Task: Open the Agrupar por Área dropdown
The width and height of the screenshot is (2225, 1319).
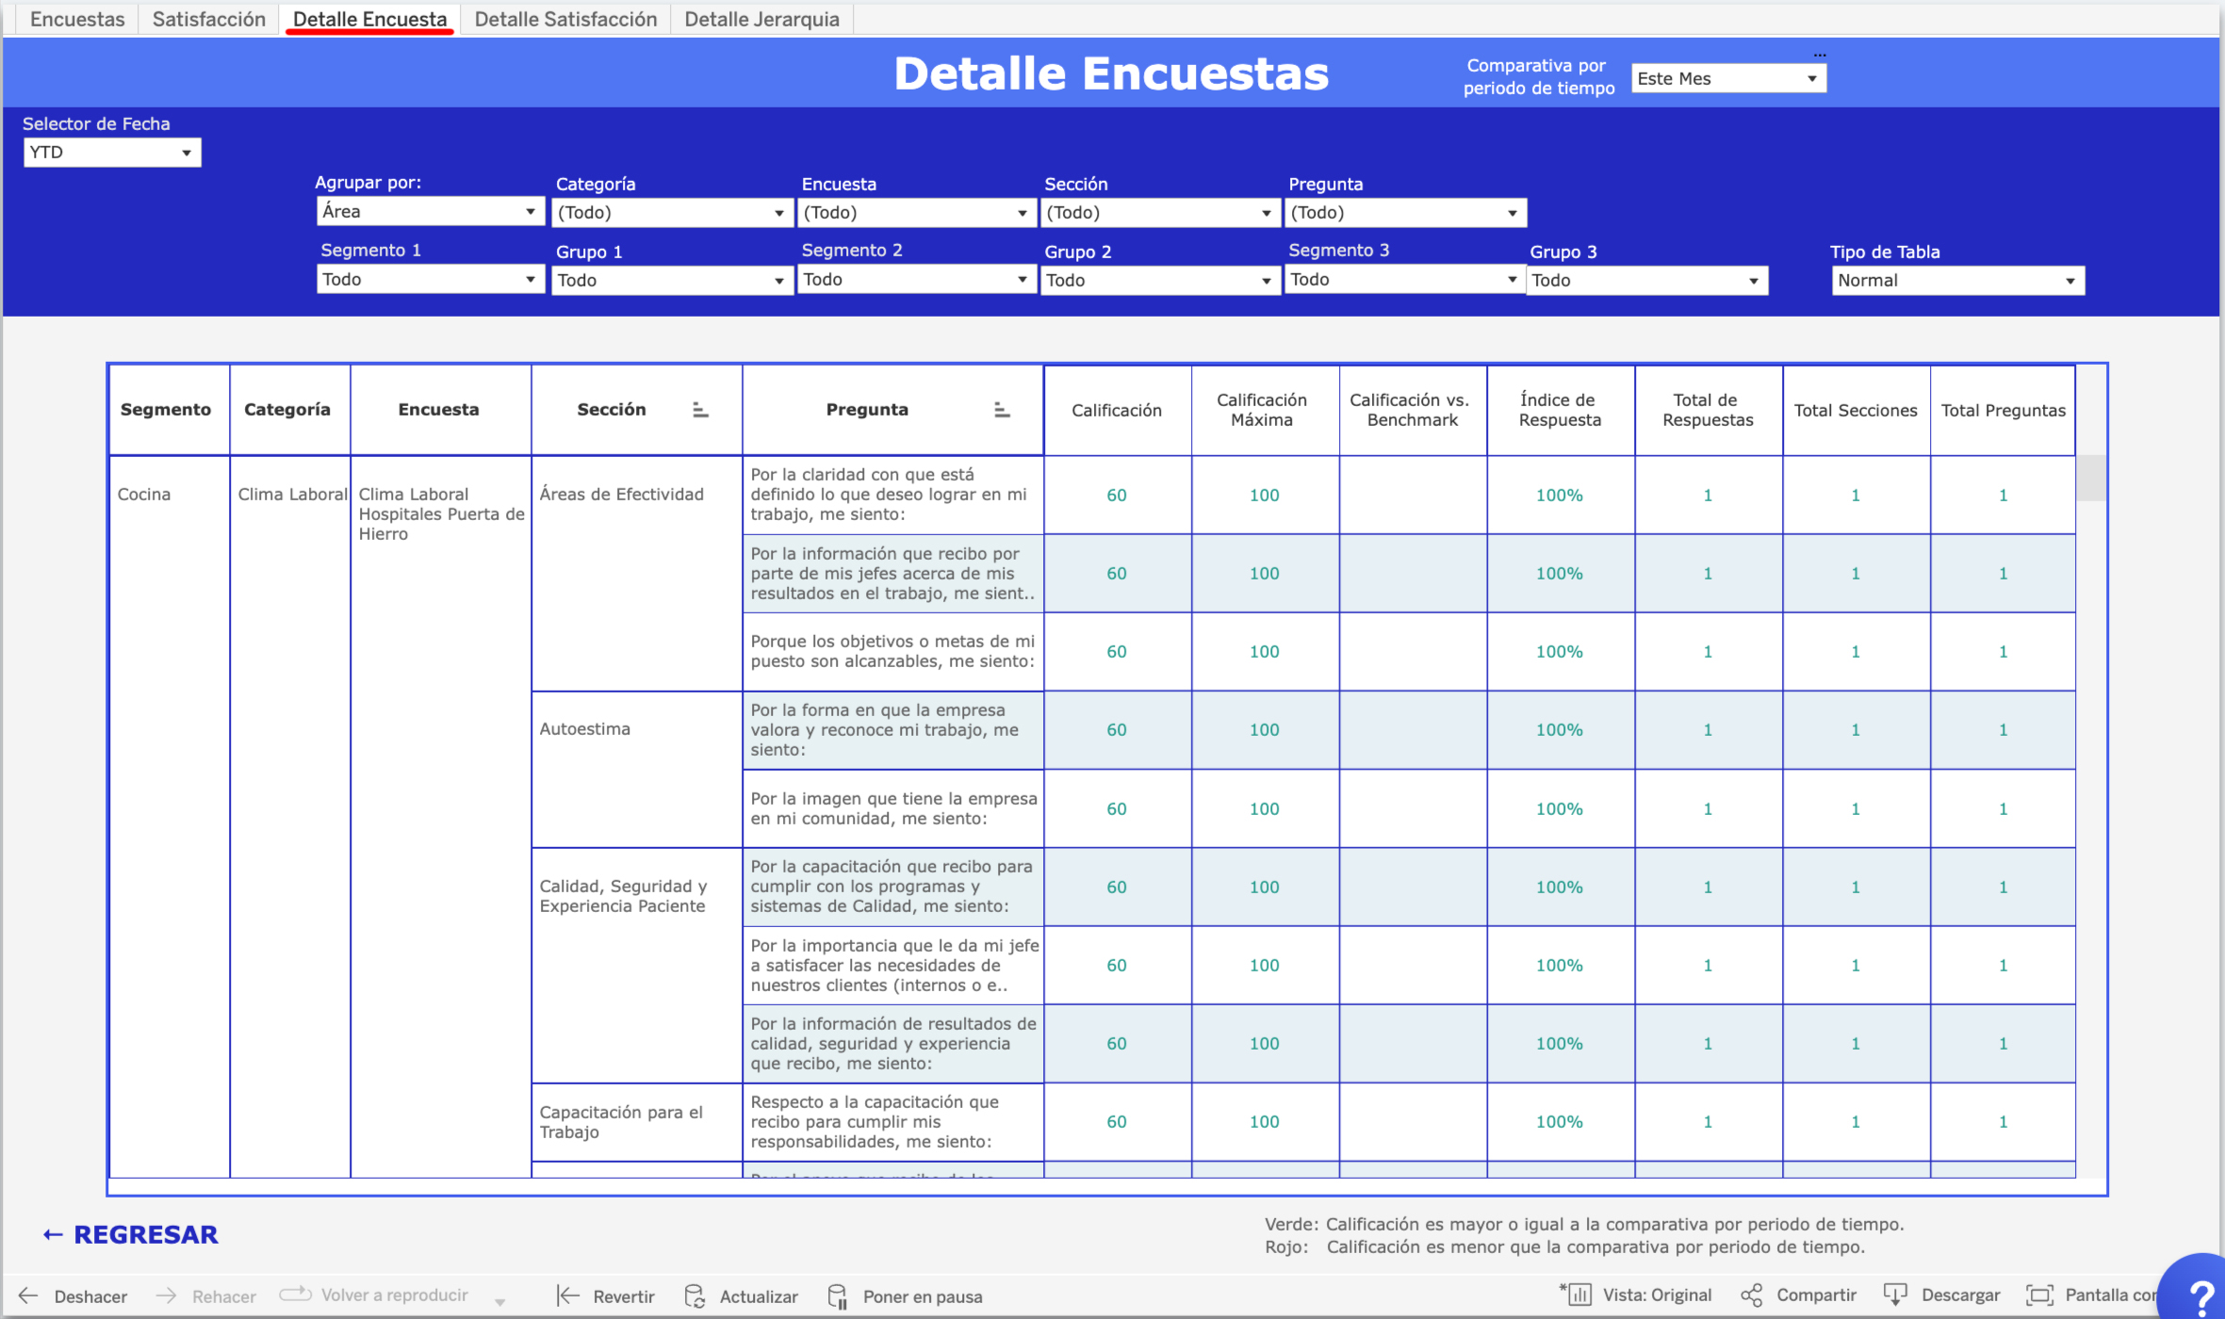Action: 430,211
